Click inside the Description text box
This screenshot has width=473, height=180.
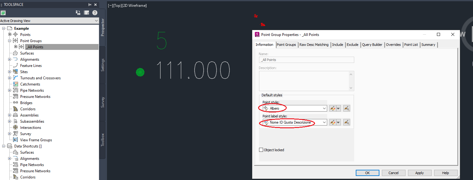click(306, 81)
